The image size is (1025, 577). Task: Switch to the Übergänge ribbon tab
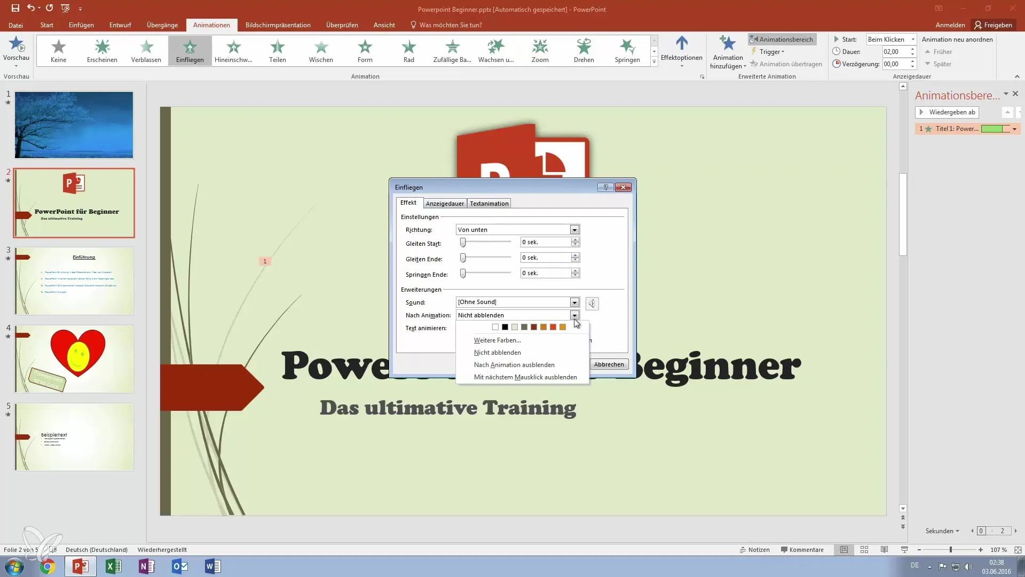tap(162, 25)
